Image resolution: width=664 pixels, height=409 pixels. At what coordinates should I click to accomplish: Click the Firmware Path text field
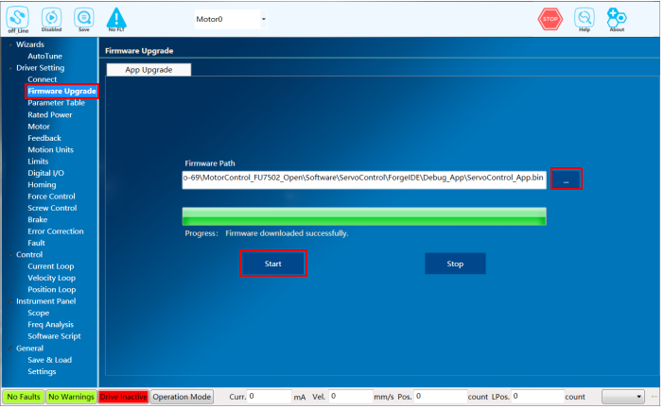click(364, 179)
